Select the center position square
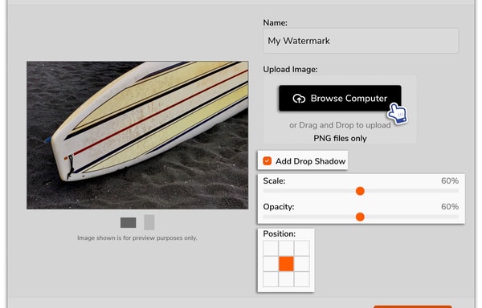Viewport: 482px width, 308px height. tap(286, 264)
